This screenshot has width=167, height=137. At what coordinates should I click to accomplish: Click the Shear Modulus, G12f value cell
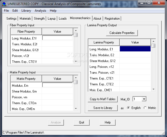coord(58,50)
